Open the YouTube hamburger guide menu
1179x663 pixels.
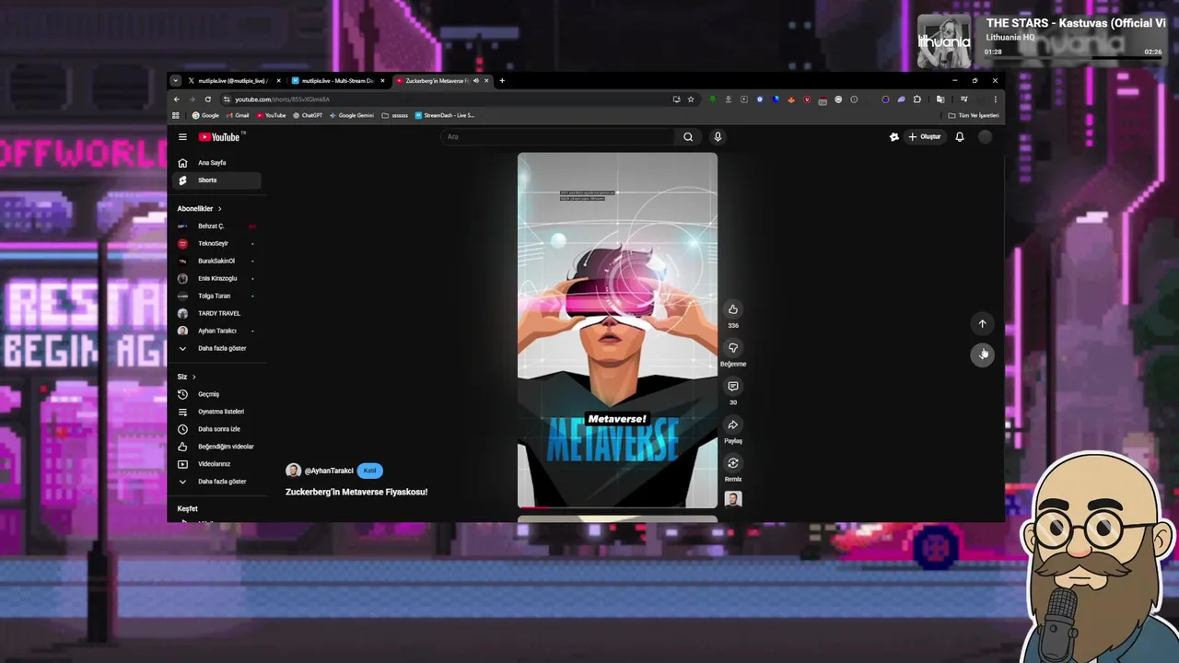[182, 137]
